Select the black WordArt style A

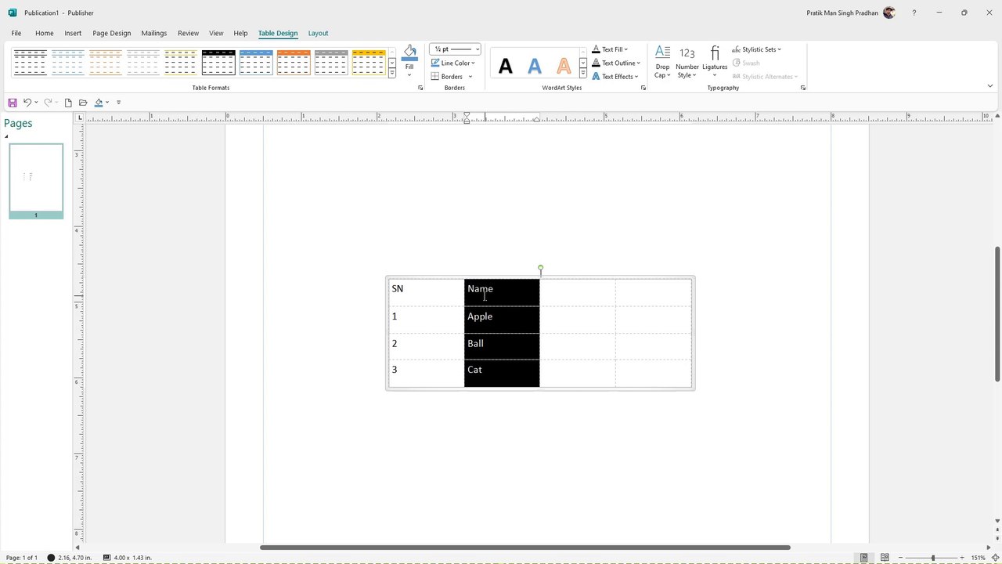506,66
